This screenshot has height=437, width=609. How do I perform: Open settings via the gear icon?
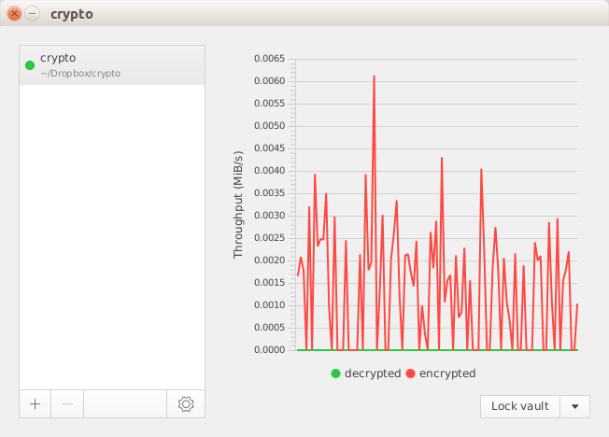click(186, 404)
